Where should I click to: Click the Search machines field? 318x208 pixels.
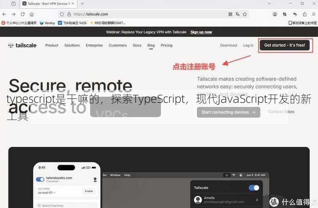point(66,205)
